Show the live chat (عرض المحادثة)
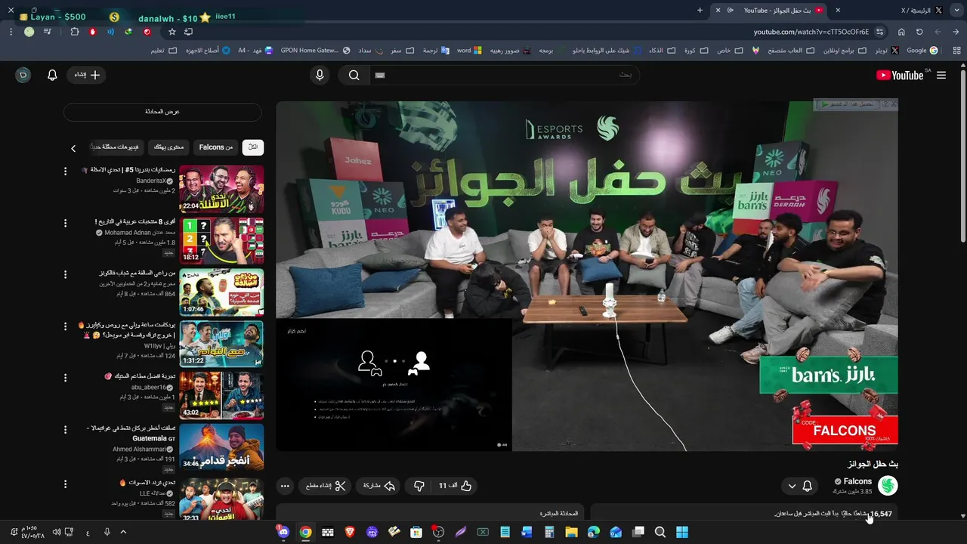The width and height of the screenshot is (967, 544). [x=162, y=112]
